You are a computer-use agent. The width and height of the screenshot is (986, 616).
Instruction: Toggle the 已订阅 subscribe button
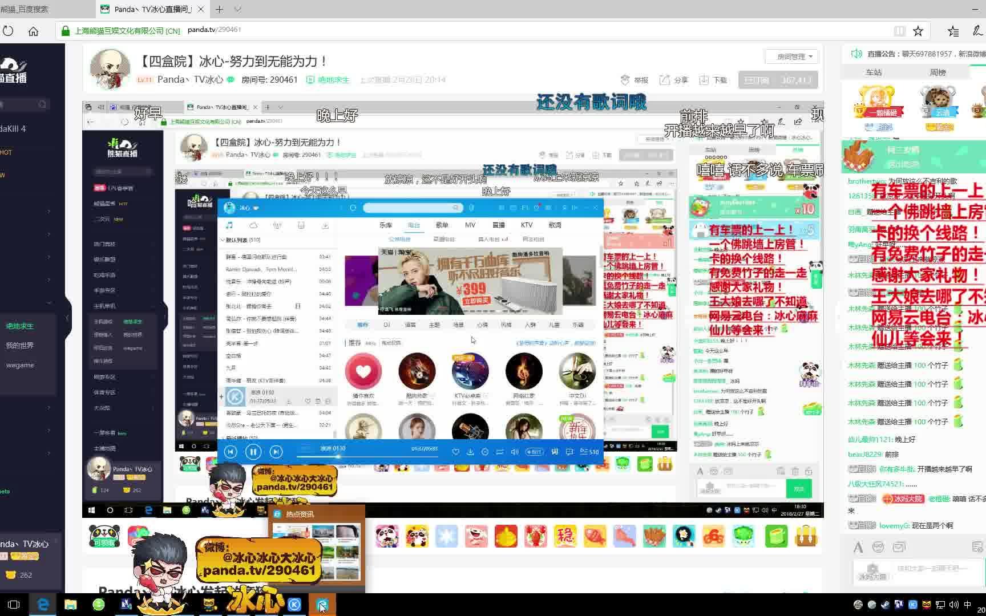point(778,80)
